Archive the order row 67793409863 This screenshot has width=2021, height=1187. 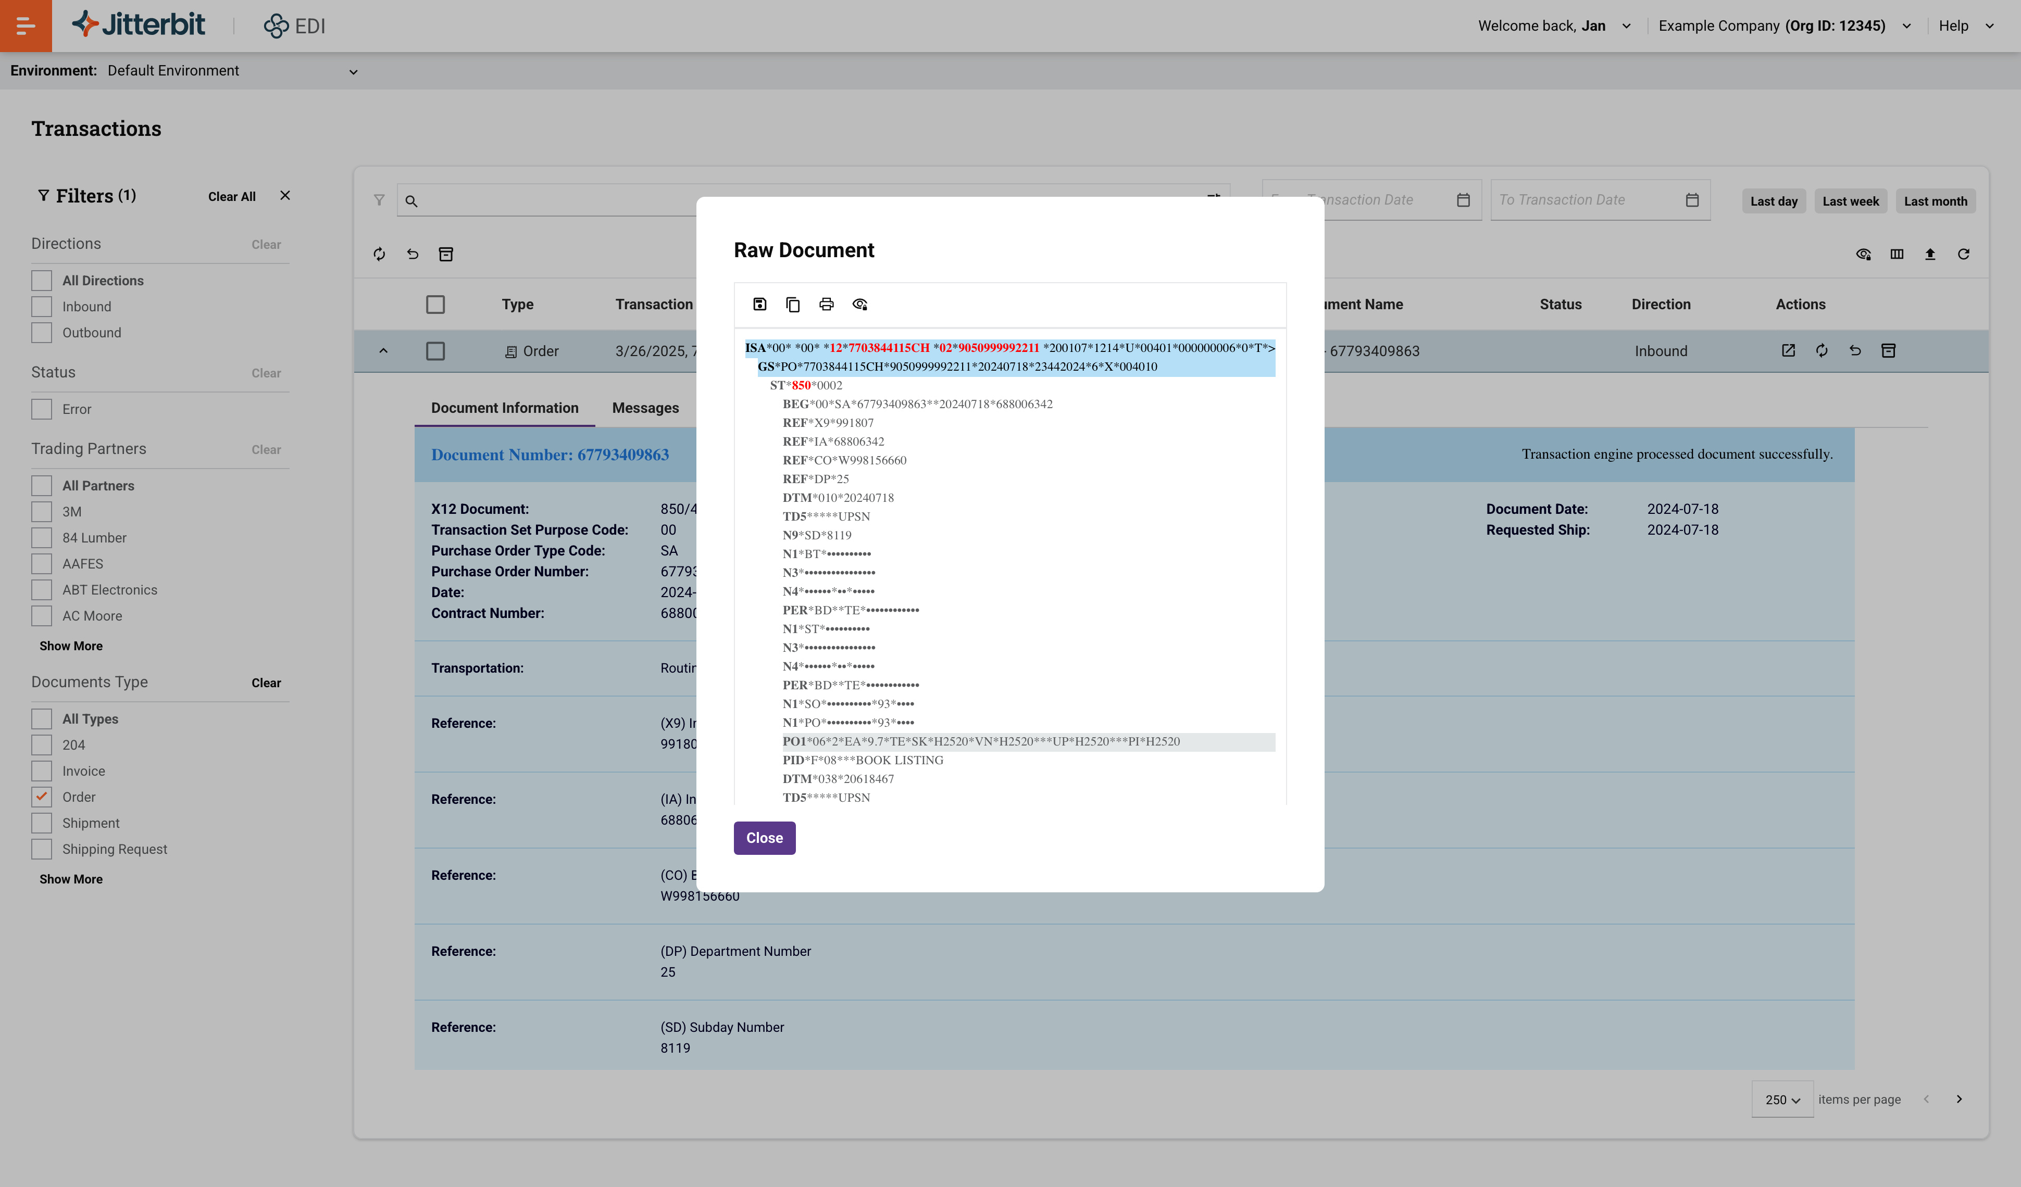[x=1889, y=350]
